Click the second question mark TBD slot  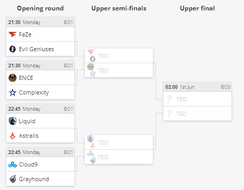197,113
